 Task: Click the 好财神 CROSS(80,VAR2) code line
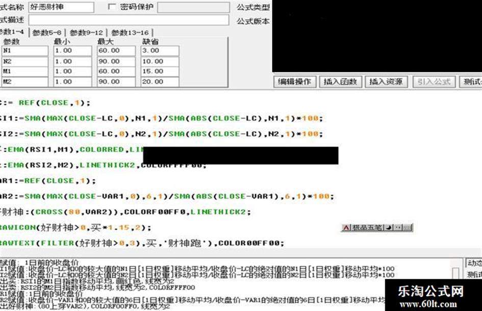click(125, 212)
